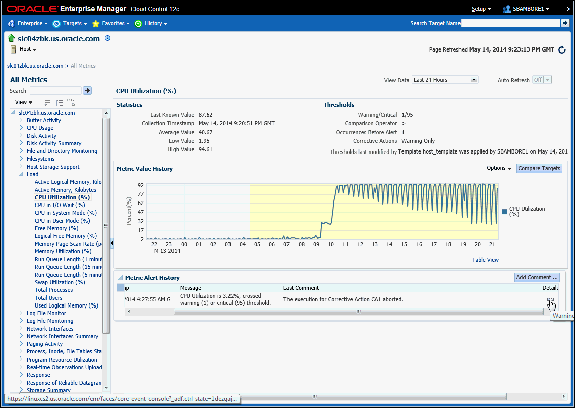Open the Table View link
Screen dimensions: 575x408
tap(485, 260)
